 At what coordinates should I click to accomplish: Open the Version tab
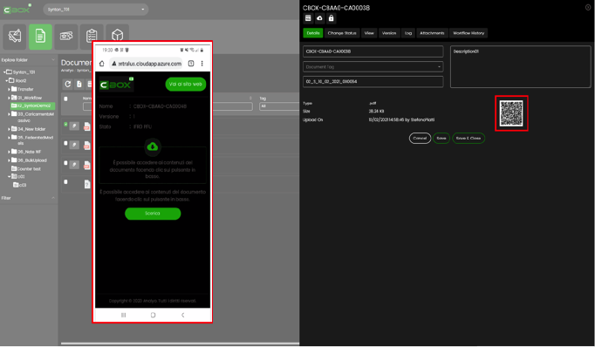point(389,33)
